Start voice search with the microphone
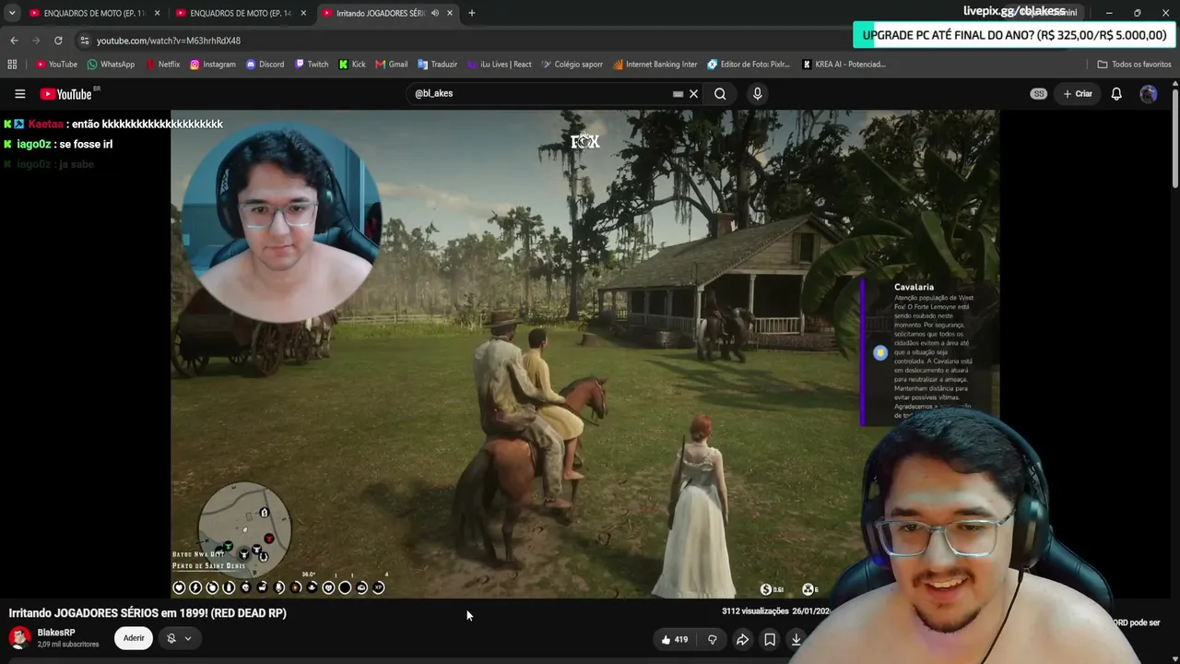Screen dimensions: 1180x664 click(757, 93)
